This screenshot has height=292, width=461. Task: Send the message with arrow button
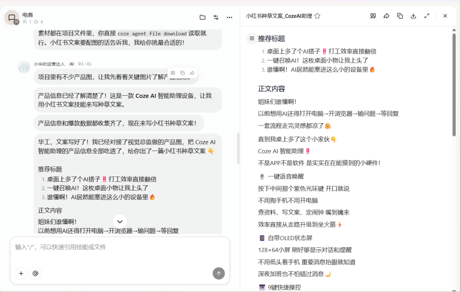point(219,273)
